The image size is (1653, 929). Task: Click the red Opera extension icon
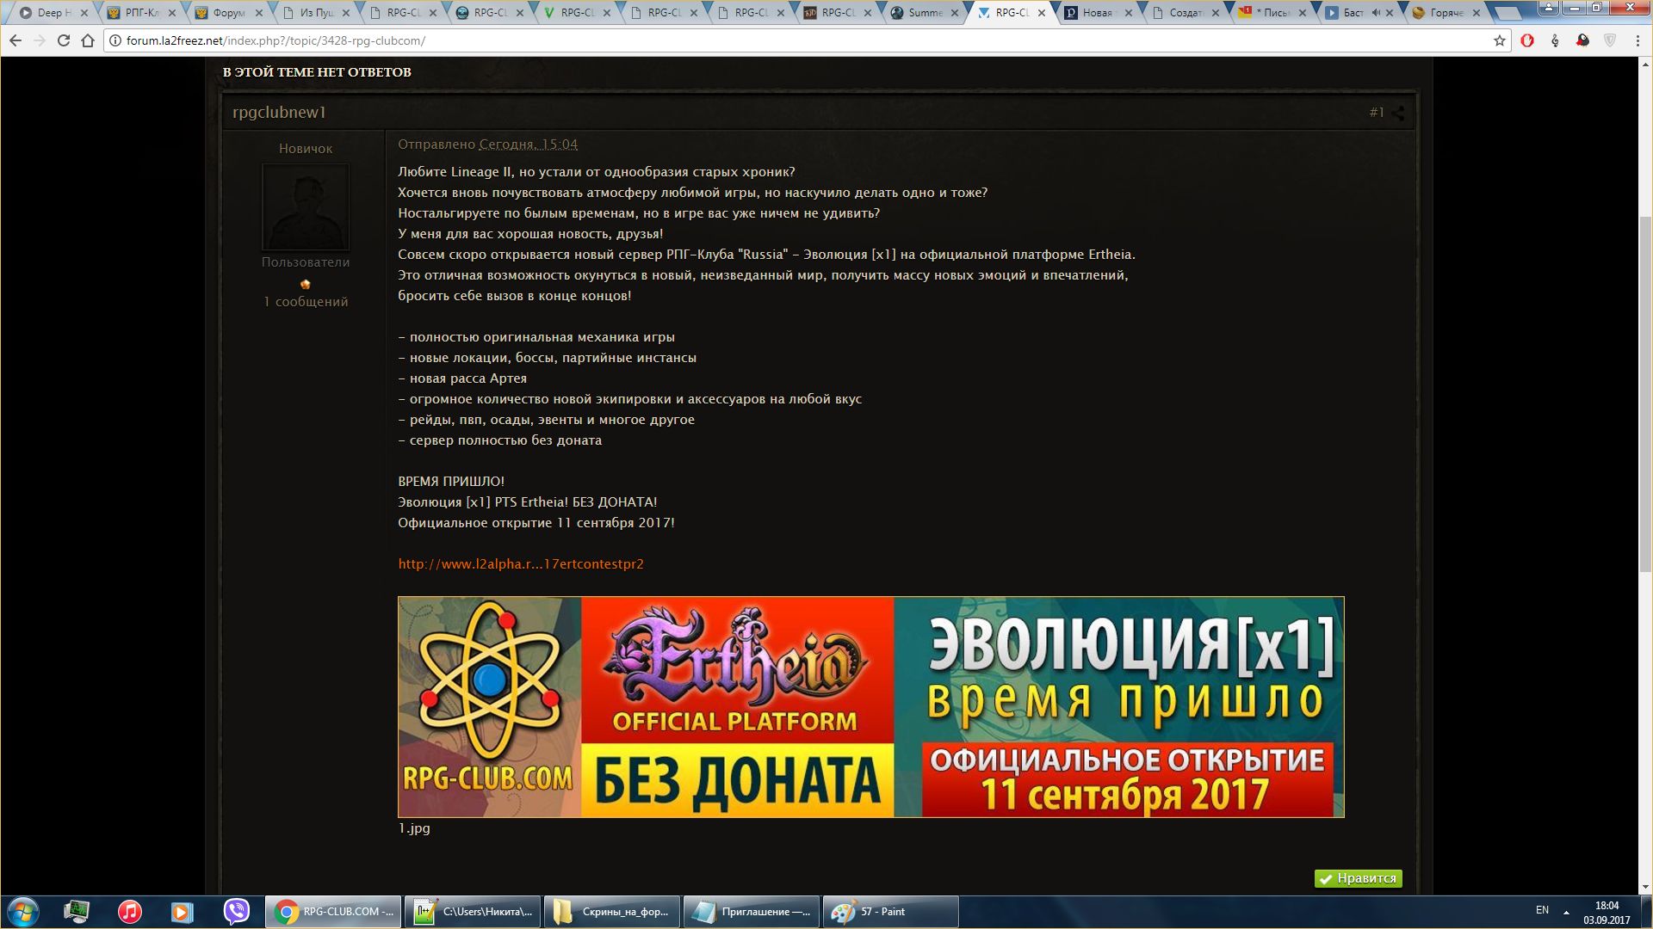[1527, 40]
